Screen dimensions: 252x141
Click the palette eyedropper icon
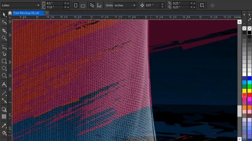(249, 20)
